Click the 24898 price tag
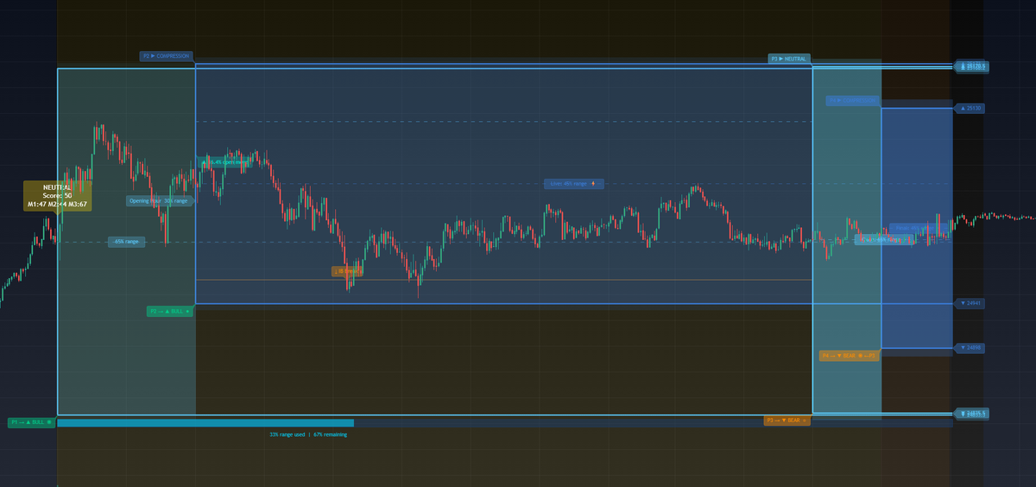This screenshot has height=487, width=1036. coord(970,348)
